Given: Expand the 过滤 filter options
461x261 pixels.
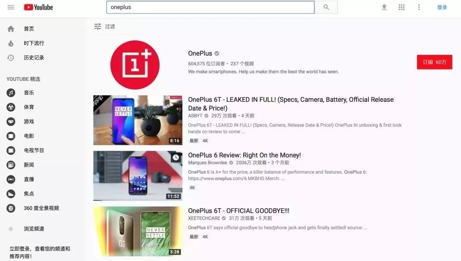Looking at the screenshot, I should pyautogui.click(x=110, y=26).
